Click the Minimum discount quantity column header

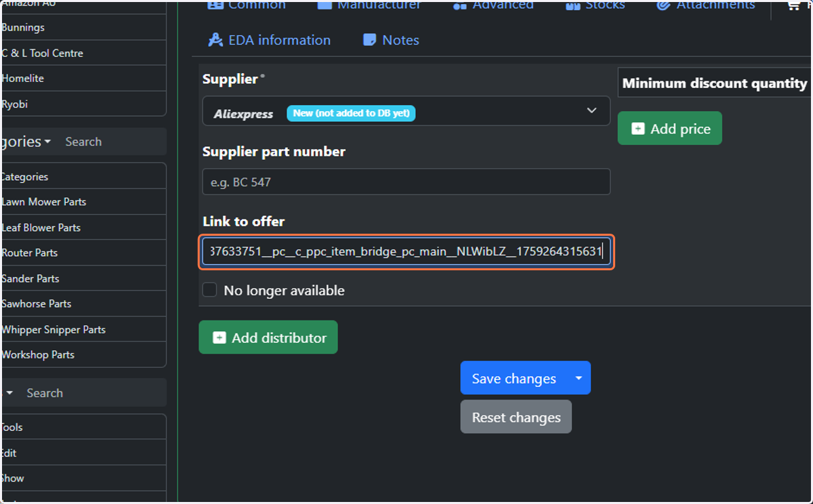pos(715,83)
